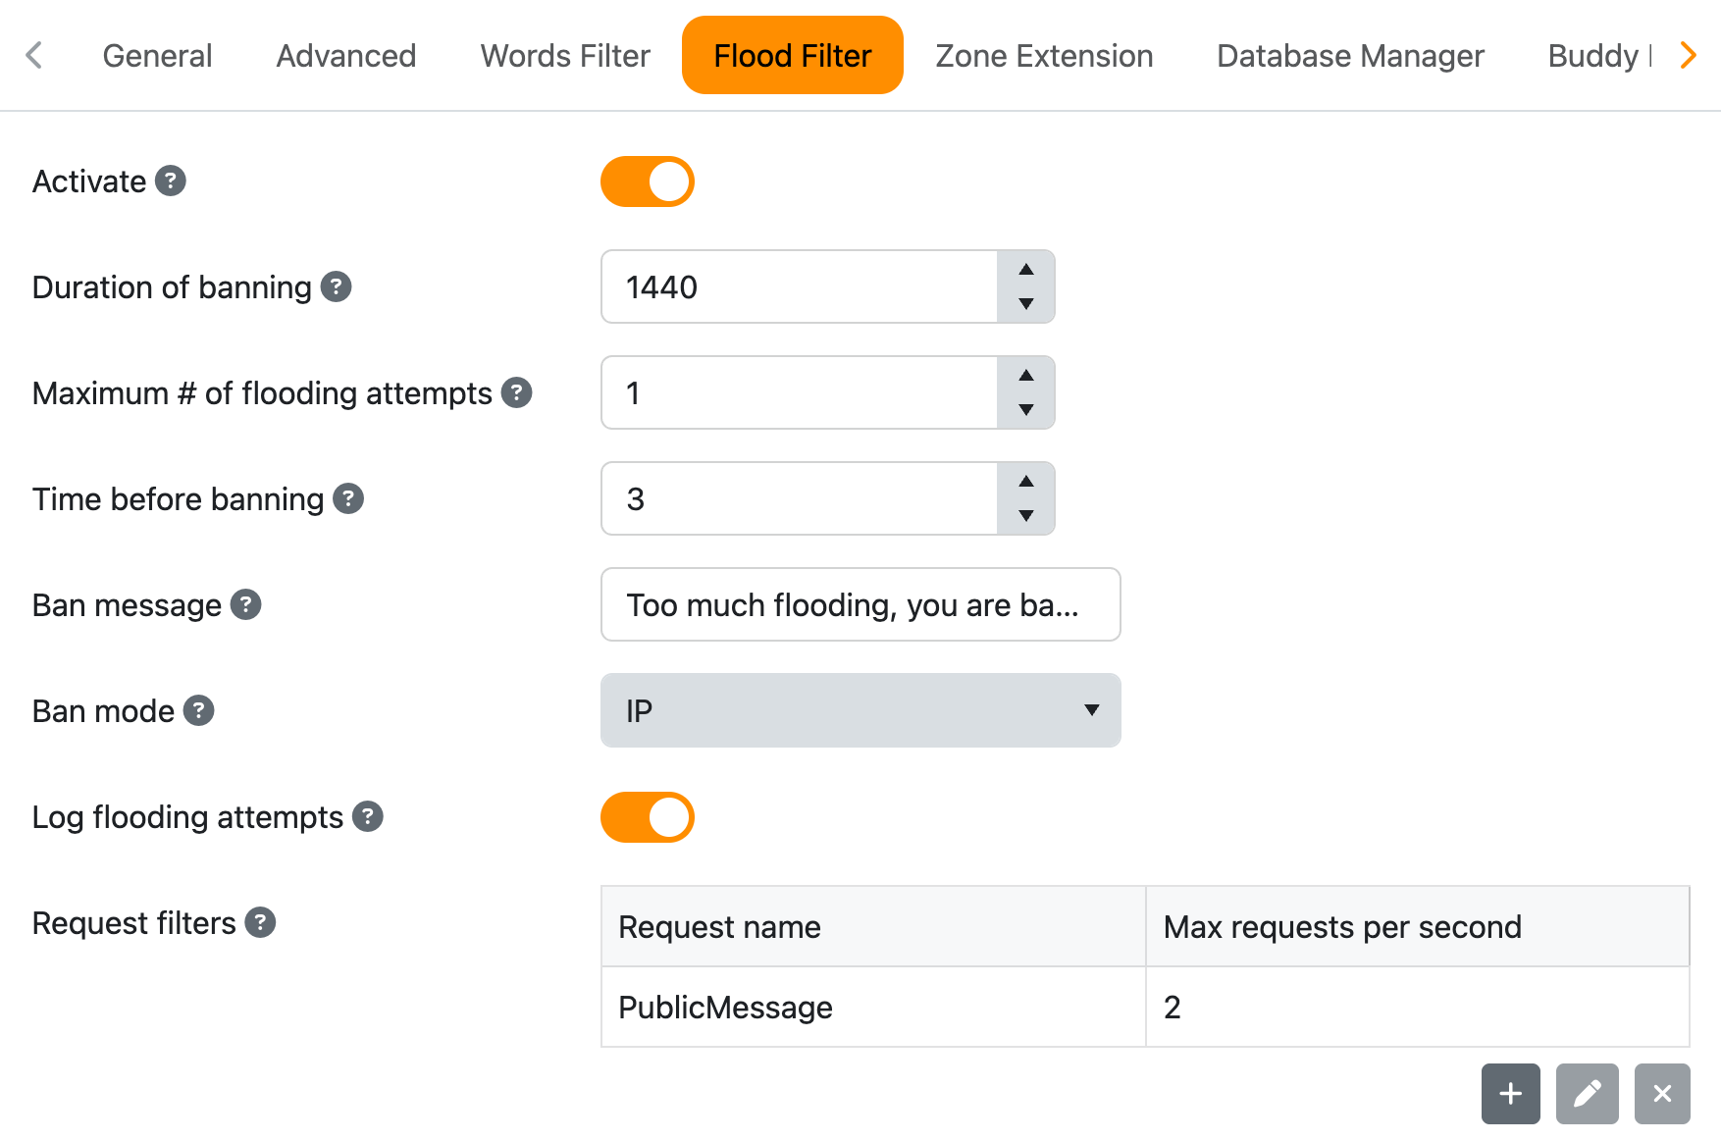Click the Ban message text field
The width and height of the screenshot is (1721, 1140).
[860, 605]
